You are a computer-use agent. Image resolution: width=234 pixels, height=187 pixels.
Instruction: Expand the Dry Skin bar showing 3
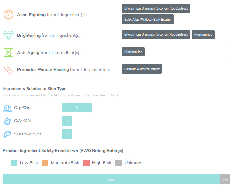77,107
